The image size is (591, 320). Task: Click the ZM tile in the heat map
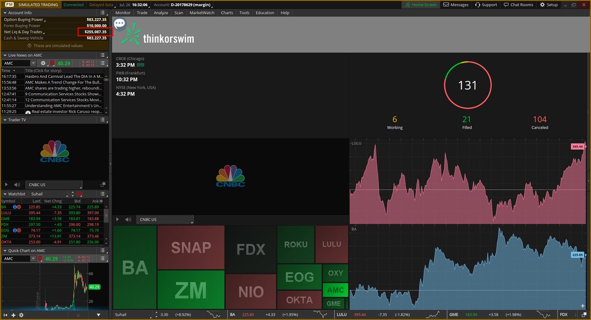[191, 289]
